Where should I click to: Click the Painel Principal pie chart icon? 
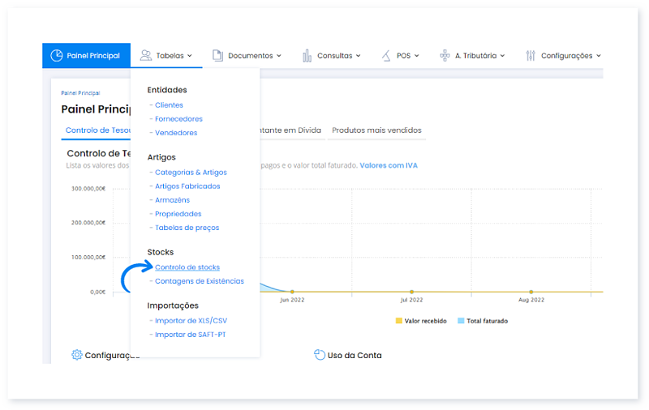[x=56, y=55]
